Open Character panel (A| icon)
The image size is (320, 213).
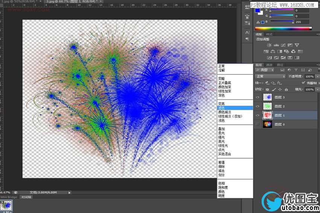coord(247,32)
